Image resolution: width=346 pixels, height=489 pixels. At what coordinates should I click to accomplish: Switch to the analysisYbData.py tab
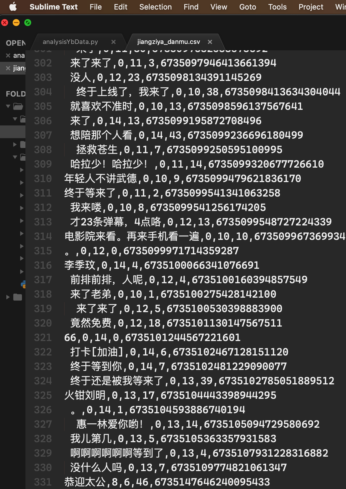click(70, 42)
